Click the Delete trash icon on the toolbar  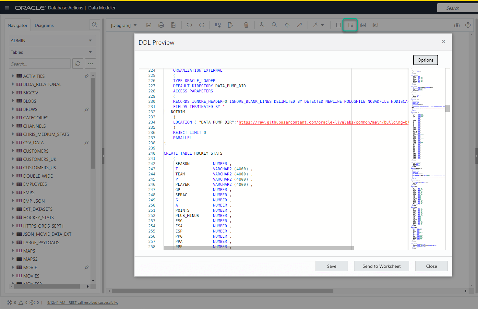(x=246, y=25)
